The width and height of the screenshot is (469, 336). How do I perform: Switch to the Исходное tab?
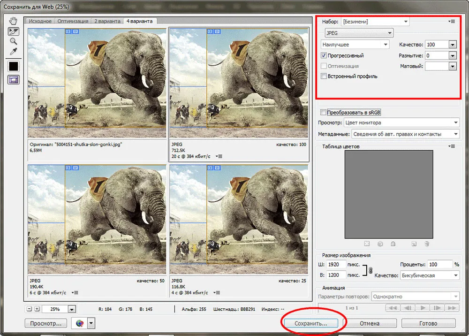coord(40,21)
